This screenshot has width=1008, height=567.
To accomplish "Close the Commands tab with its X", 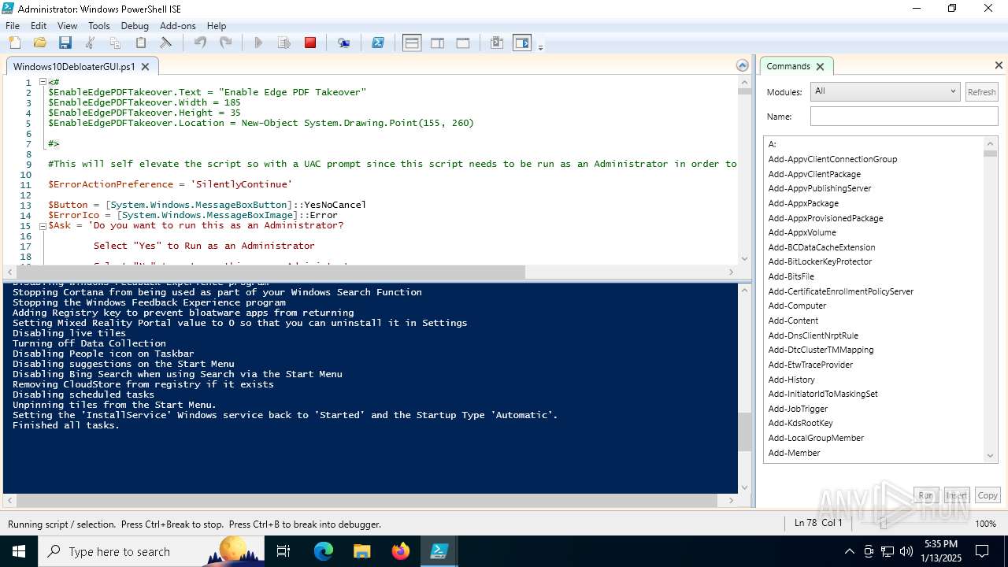I will 820,67.
